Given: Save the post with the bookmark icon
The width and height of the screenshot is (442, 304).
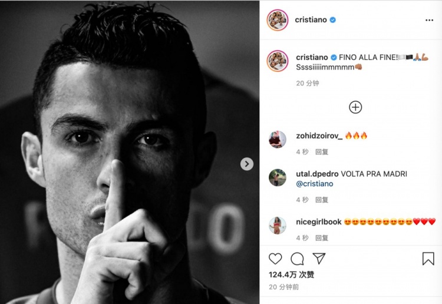Looking at the screenshot, I should 428,259.
